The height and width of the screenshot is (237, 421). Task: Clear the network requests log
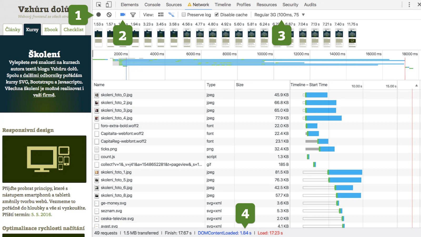109,15
